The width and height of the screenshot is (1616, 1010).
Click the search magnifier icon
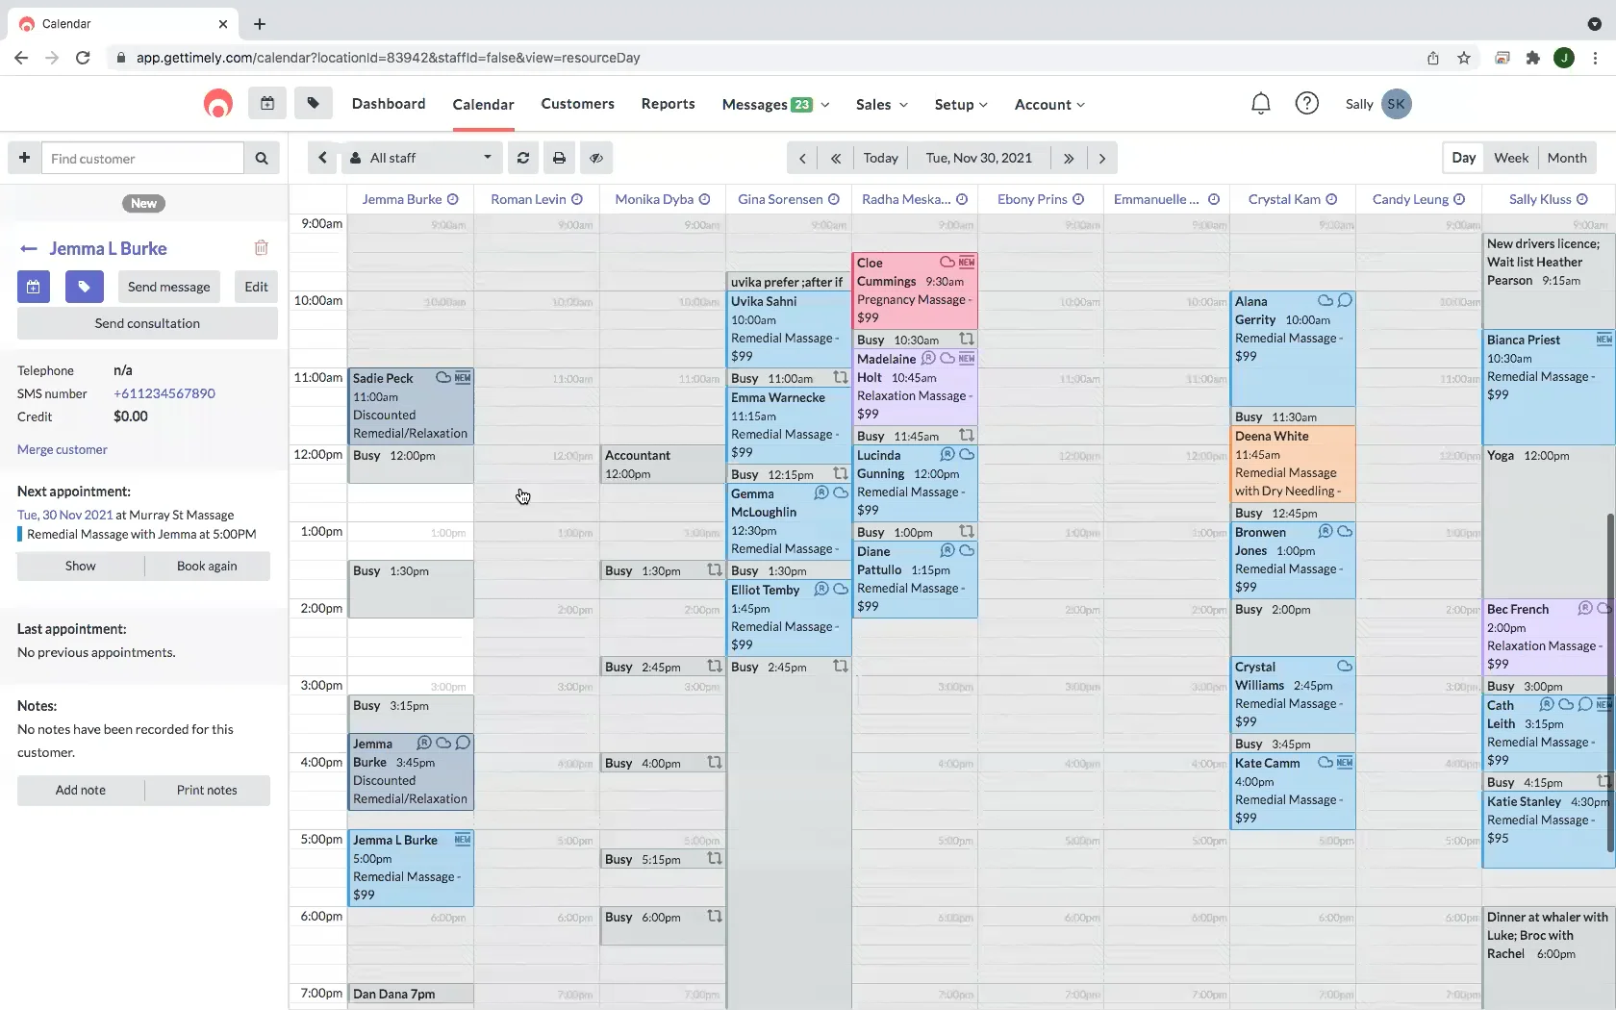262,159
